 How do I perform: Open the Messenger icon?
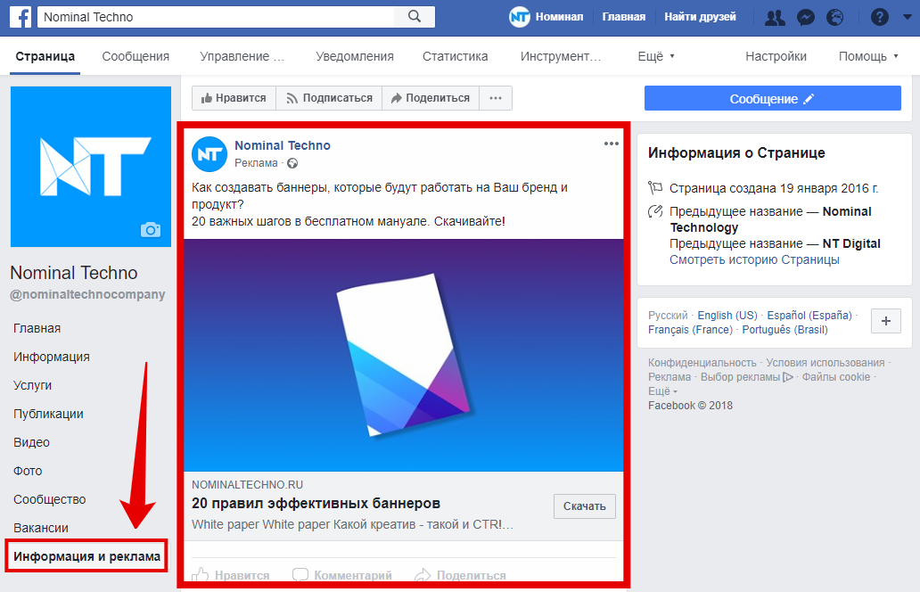(805, 17)
